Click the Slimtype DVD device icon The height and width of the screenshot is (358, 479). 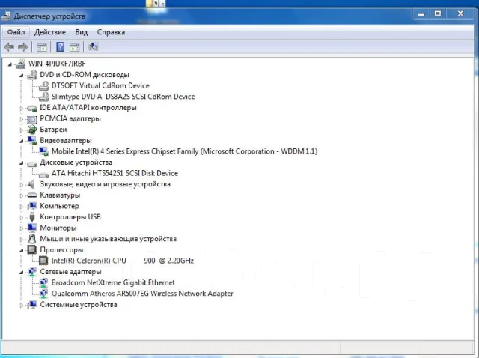43,97
